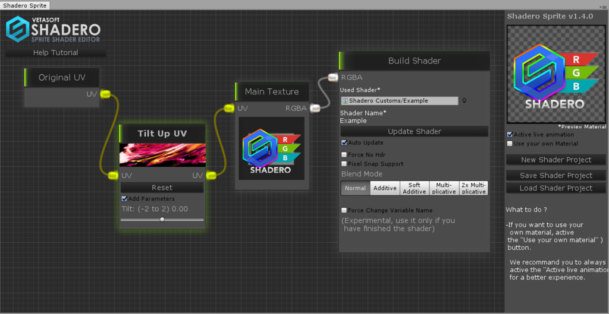Click the Main Texture node's UV input port

coord(229,108)
